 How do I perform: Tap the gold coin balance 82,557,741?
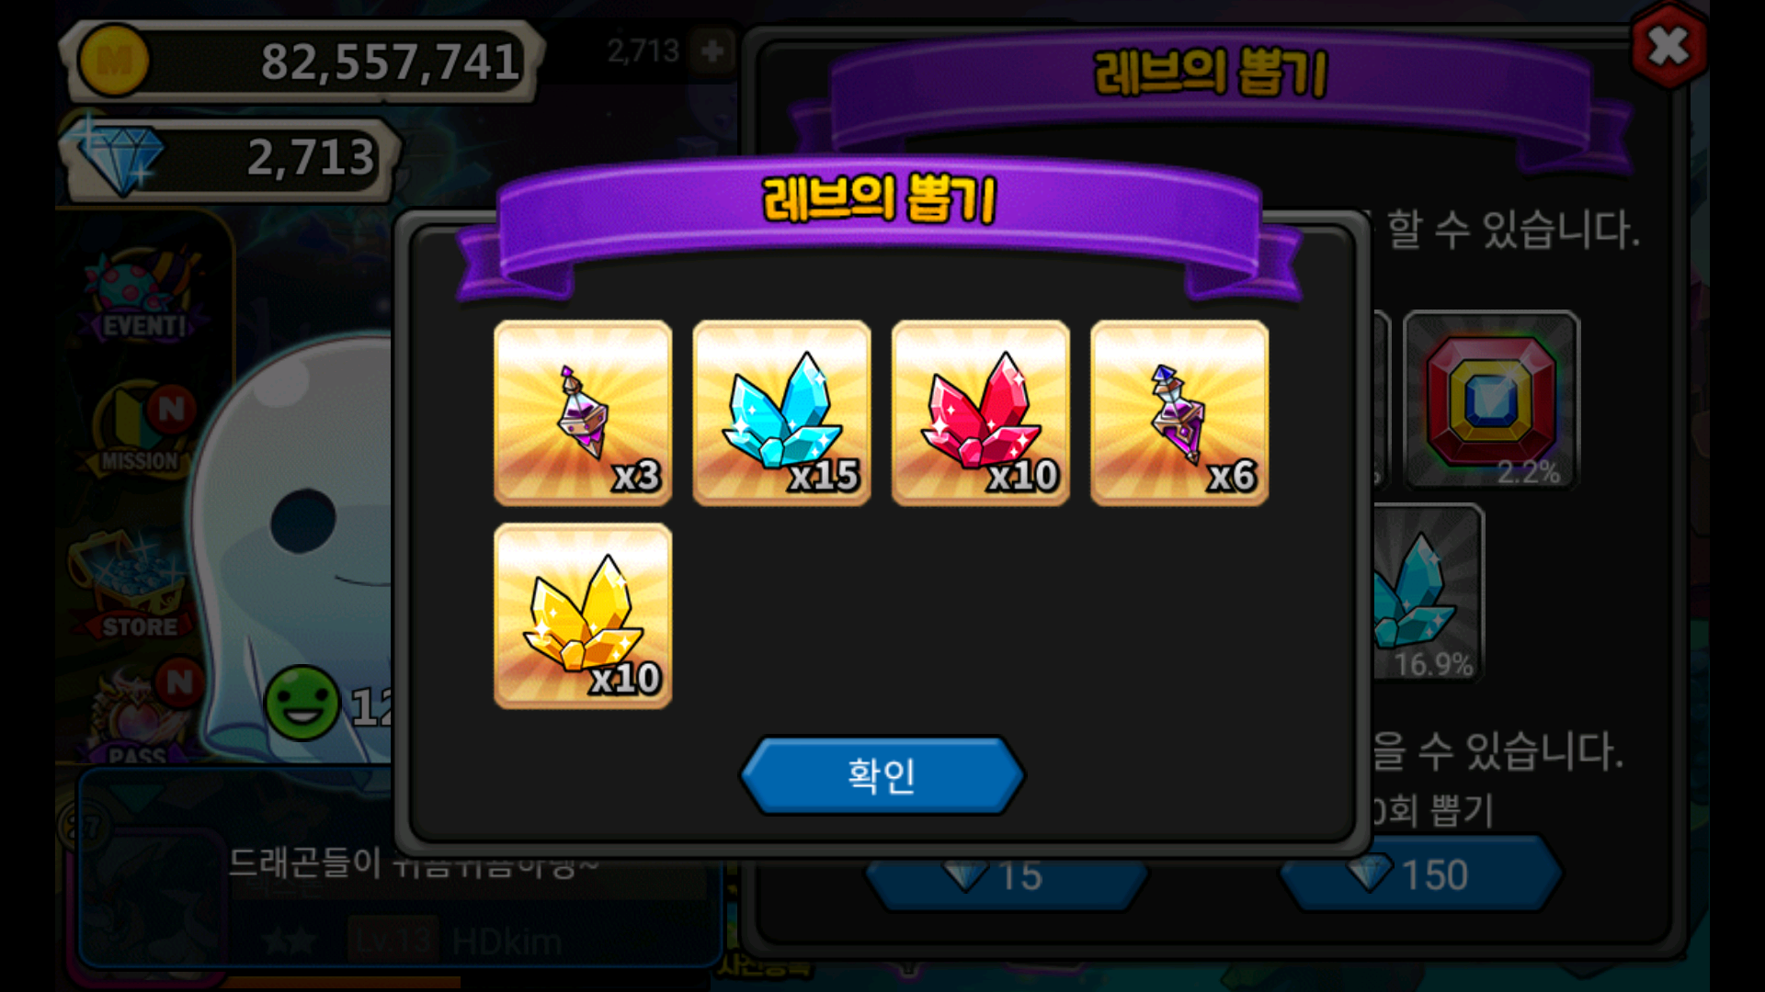coord(302,61)
